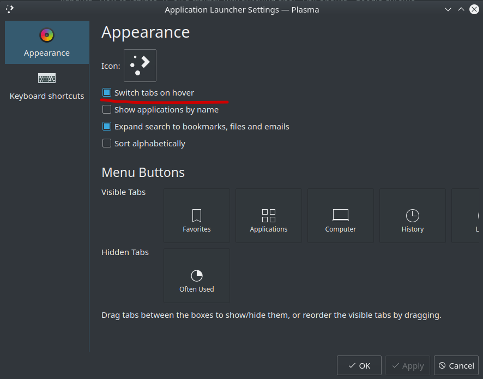Discard changes with the Cancel button
The height and width of the screenshot is (379, 483).
[x=456, y=365]
